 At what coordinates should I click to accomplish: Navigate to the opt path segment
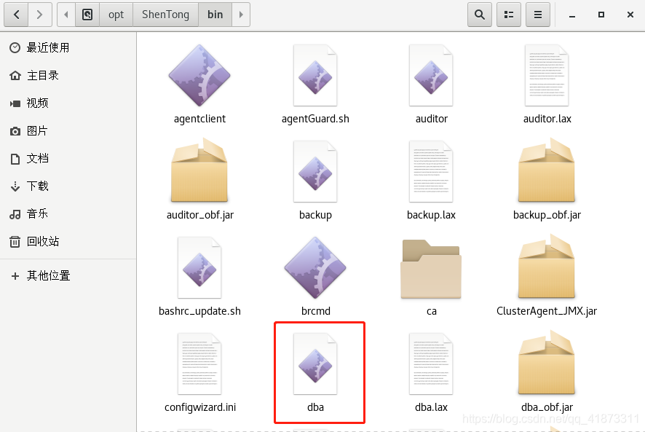click(116, 15)
